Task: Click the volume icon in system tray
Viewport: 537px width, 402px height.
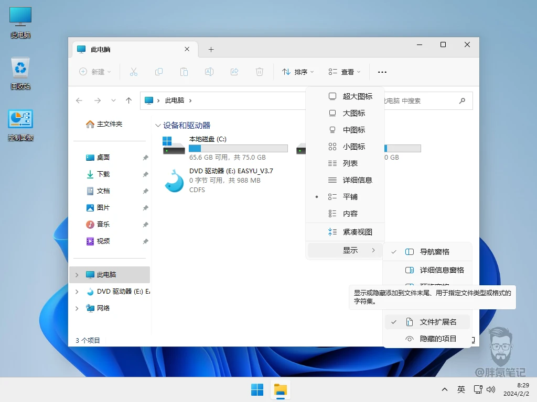Action: pos(491,389)
